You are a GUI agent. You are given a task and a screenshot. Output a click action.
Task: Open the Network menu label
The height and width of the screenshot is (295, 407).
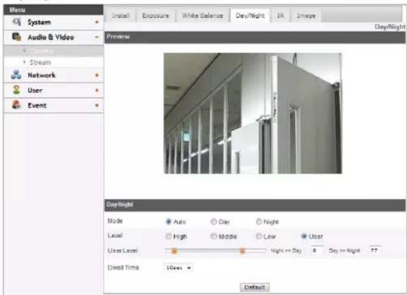click(x=41, y=76)
